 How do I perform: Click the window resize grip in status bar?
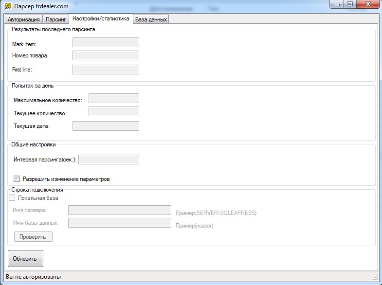pos(375,277)
